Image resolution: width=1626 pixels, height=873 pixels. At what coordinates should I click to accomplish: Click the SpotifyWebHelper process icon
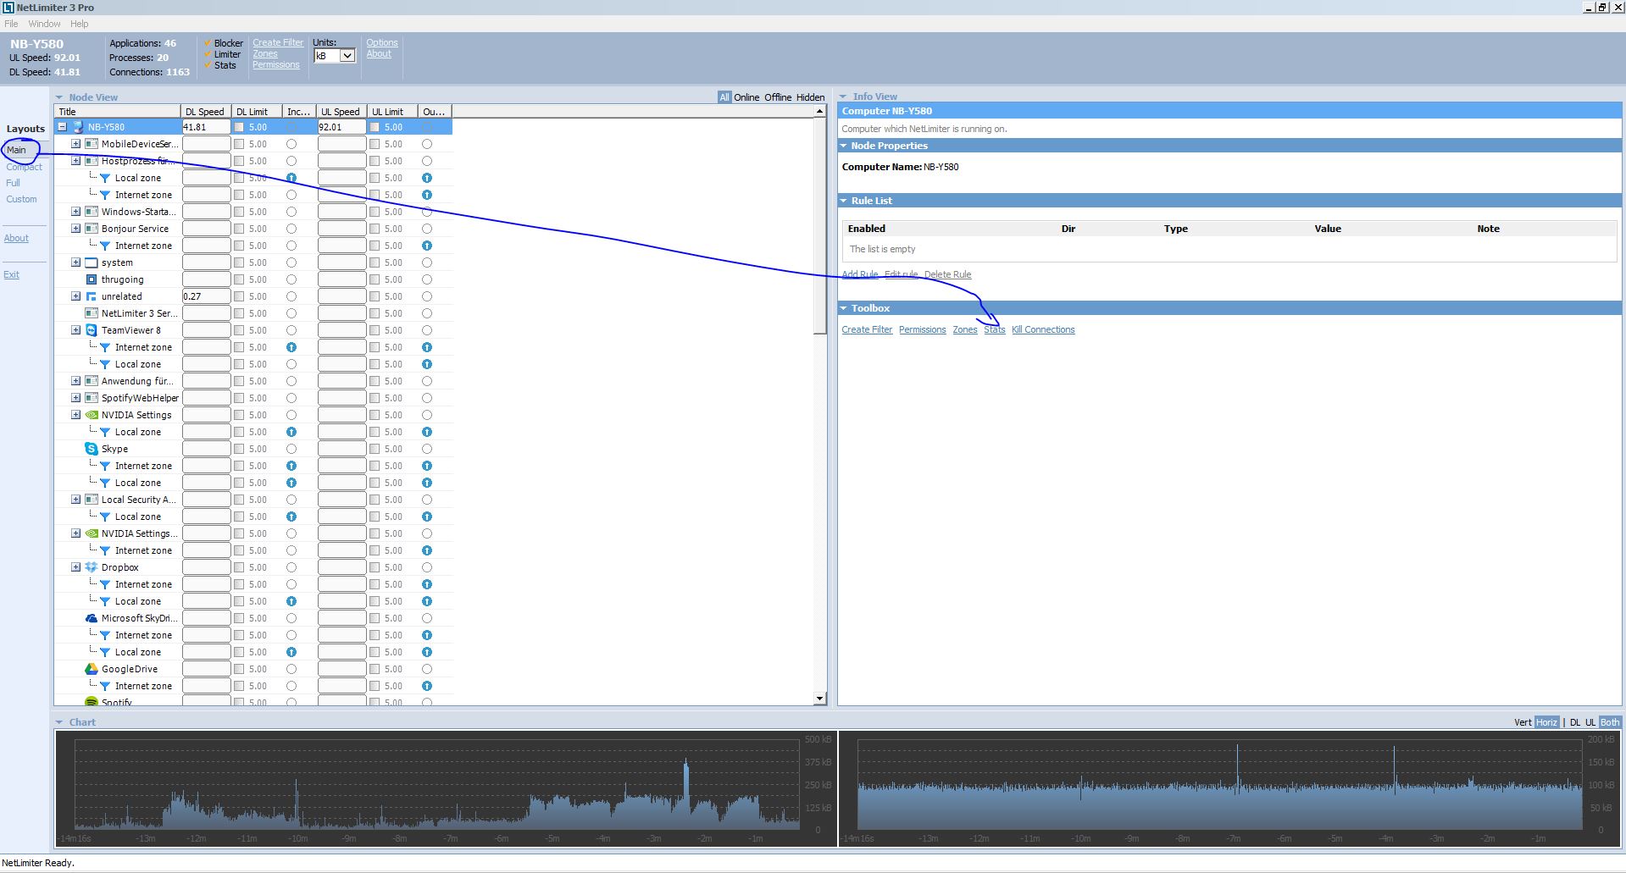tap(92, 398)
